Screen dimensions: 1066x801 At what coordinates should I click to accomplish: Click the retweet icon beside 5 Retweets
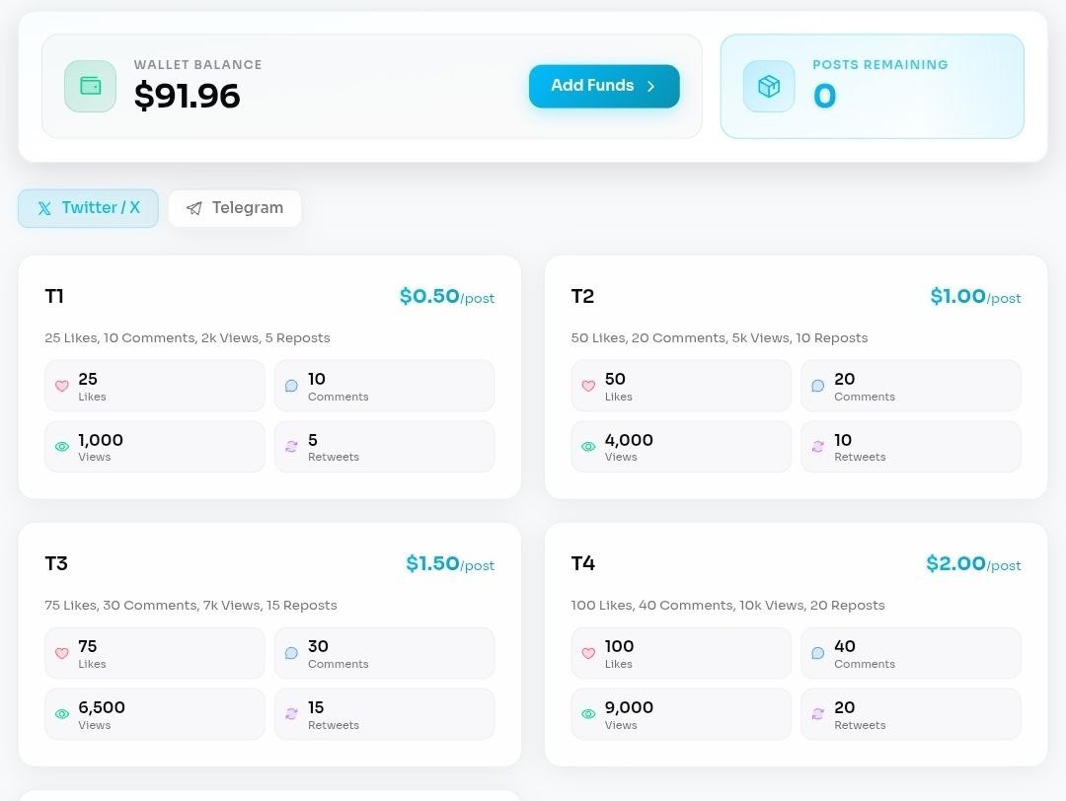pyautogui.click(x=291, y=446)
